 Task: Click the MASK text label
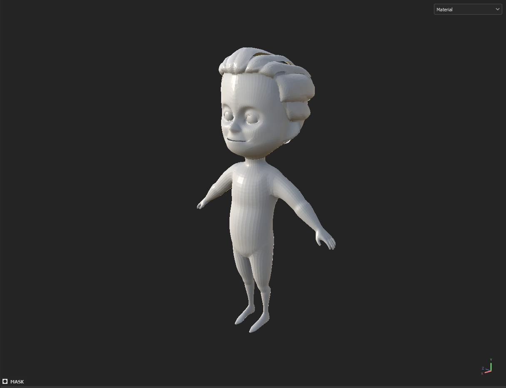(17, 382)
